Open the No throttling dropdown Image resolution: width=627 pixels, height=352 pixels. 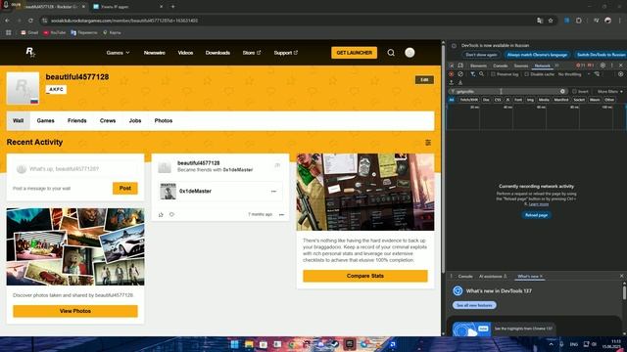tap(574, 74)
